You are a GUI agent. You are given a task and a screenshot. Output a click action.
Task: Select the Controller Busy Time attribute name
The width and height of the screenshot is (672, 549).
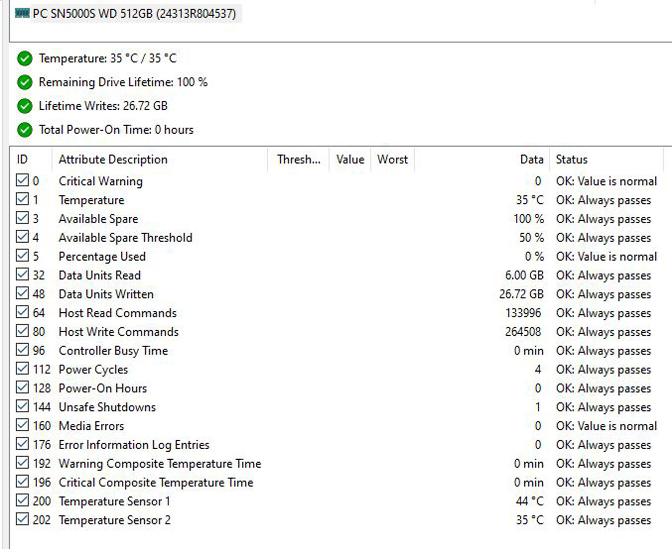pos(113,351)
